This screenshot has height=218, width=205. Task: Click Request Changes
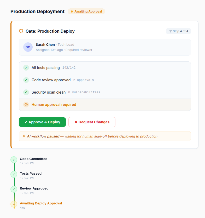[x=92, y=122]
